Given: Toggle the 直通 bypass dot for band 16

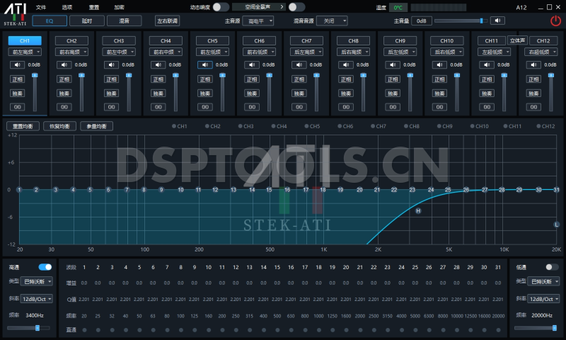Looking at the screenshot, I should pyautogui.click(x=291, y=330).
